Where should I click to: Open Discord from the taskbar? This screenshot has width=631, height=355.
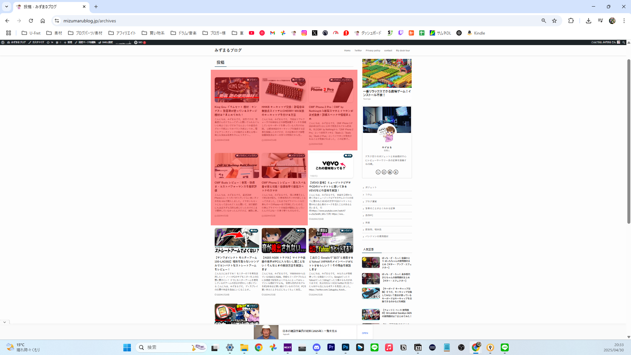pos(317,347)
